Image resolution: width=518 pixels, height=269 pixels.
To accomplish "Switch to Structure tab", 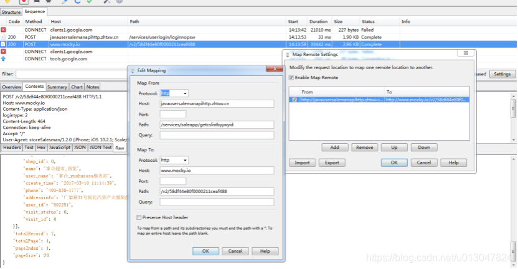I will point(11,12).
